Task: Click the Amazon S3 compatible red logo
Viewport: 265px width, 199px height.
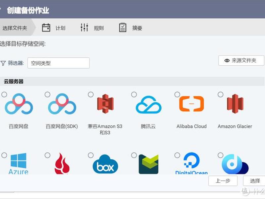Action: click(x=105, y=103)
